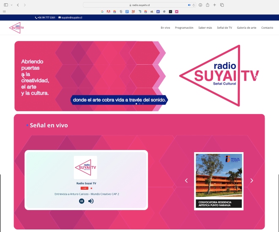Open the Saber más menu item
The width and height of the screenshot is (279, 232).
tap(205, 27)
